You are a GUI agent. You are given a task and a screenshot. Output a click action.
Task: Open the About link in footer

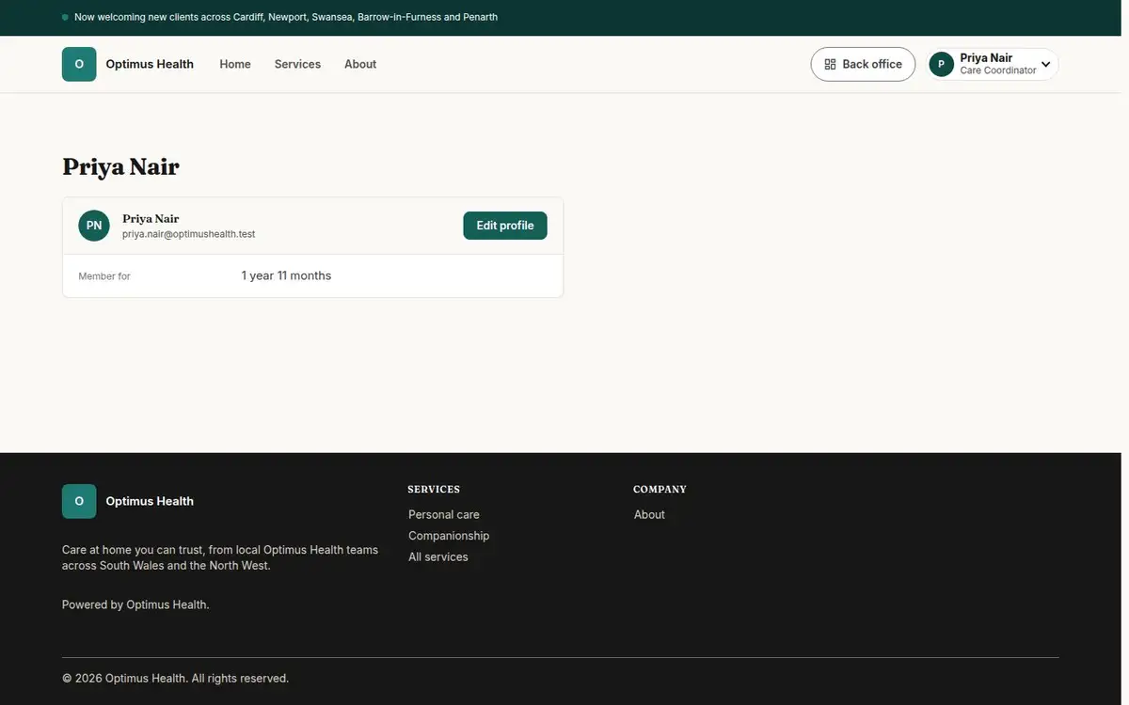click(x=649, y=514)
